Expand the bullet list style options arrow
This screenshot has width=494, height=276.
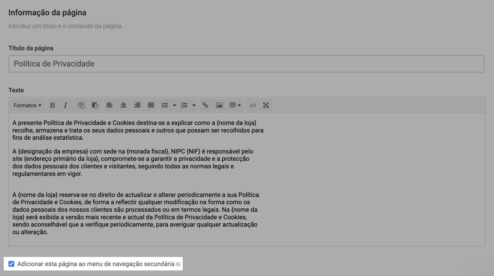tap(174, 105)
